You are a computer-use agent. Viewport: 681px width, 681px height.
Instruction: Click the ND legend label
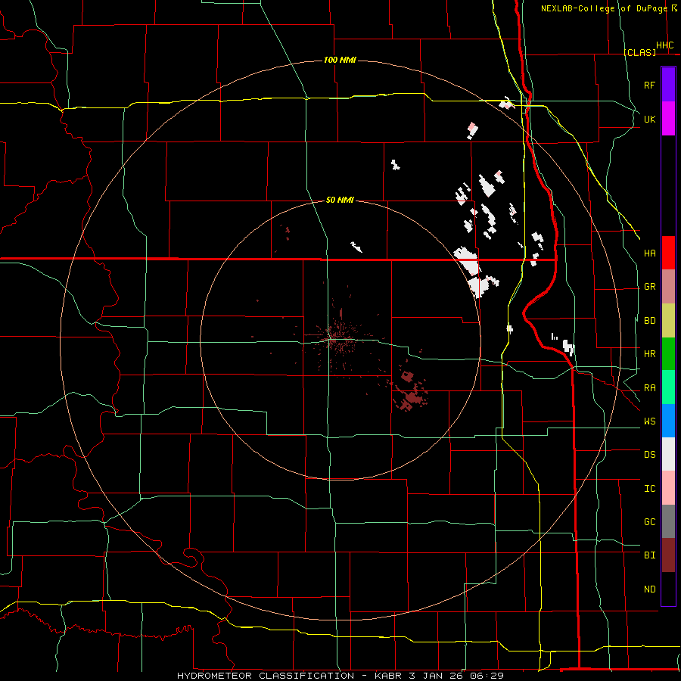[649, 589]
